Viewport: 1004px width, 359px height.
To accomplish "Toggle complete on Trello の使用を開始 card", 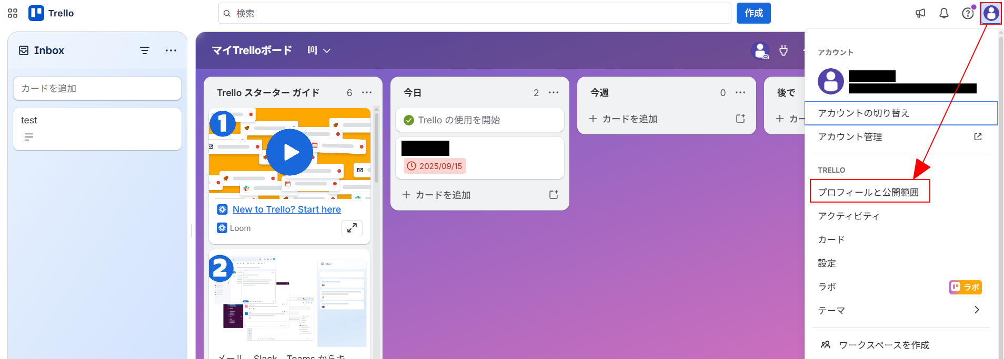I will pyautogui.click(x=409, y=120).
